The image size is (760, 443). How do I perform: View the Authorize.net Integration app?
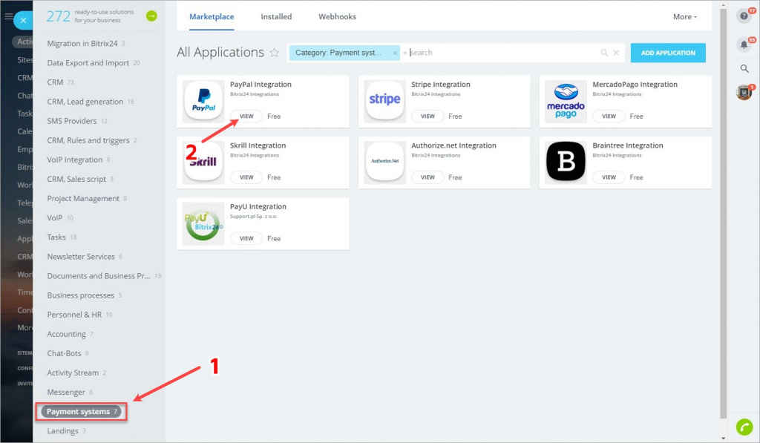pos(427,177)
